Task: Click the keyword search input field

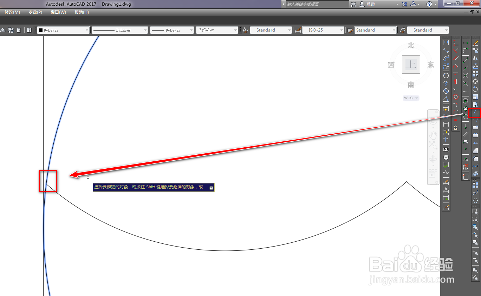Action: 317,4
